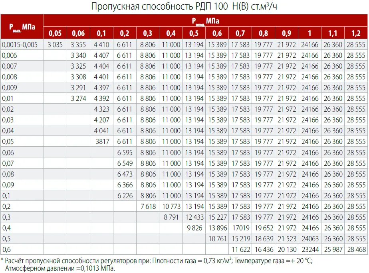Click the cell with value '3 355'
369x273 pixels.
point(78,45)
